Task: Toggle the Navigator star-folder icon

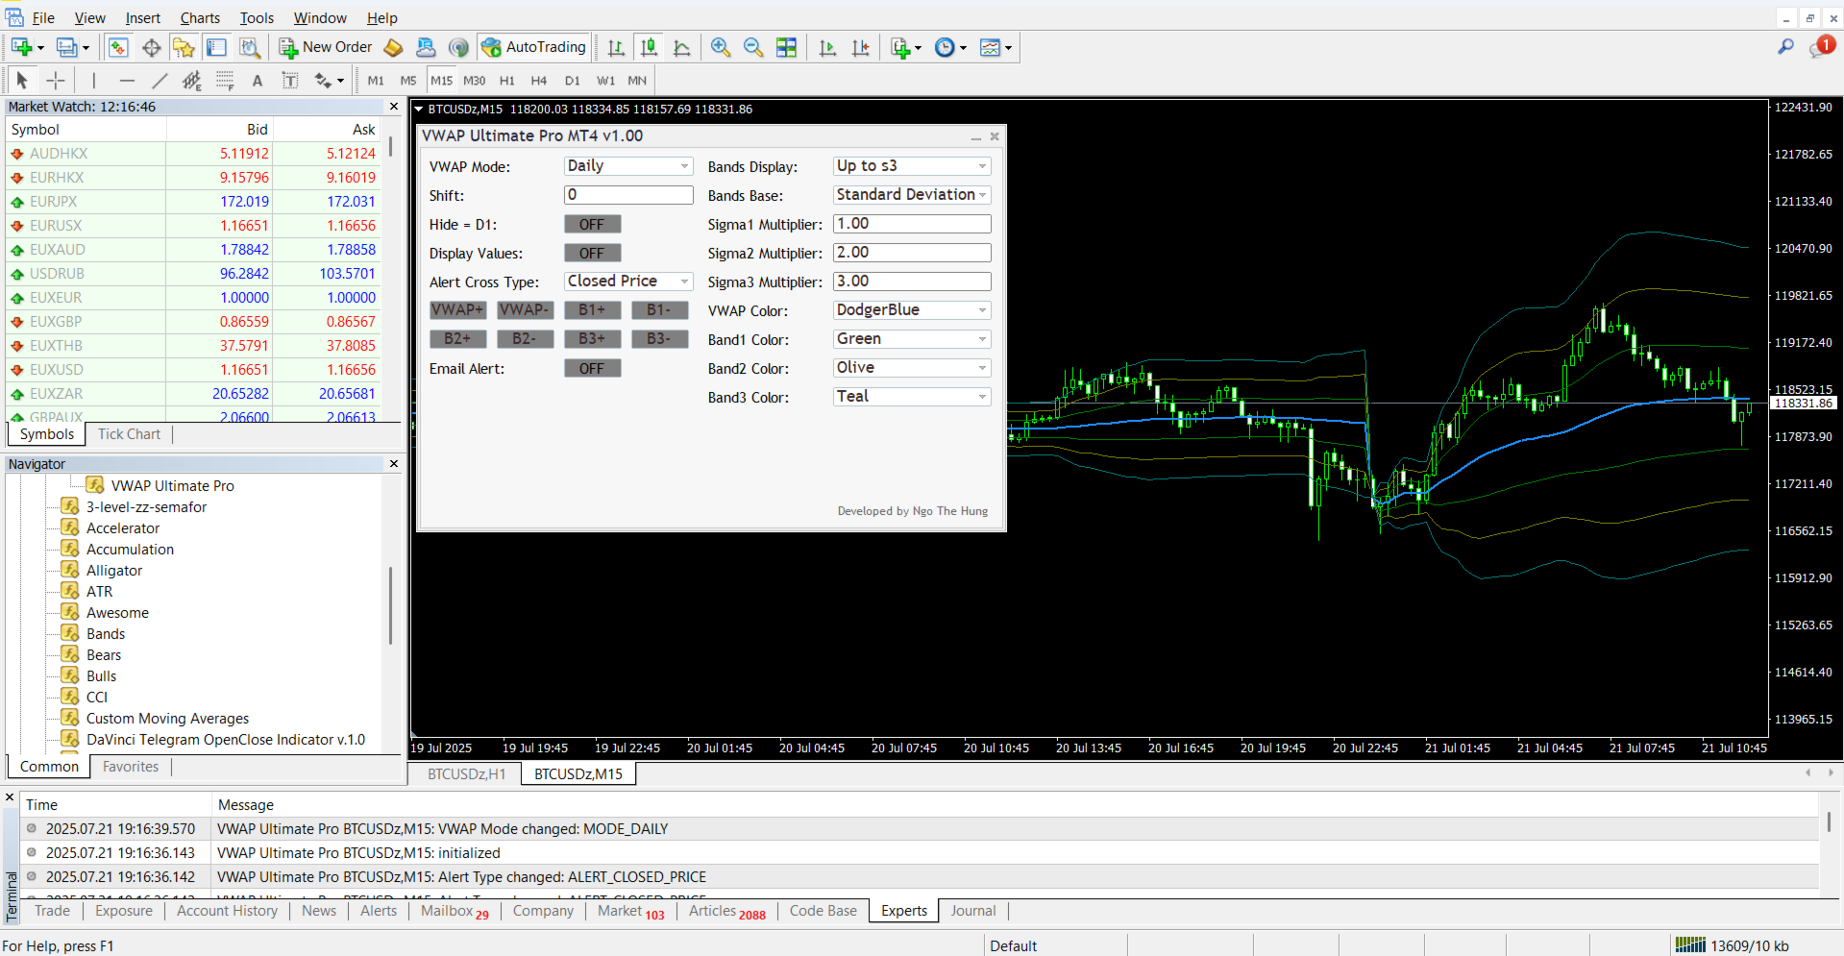Action: click(184, 47)
